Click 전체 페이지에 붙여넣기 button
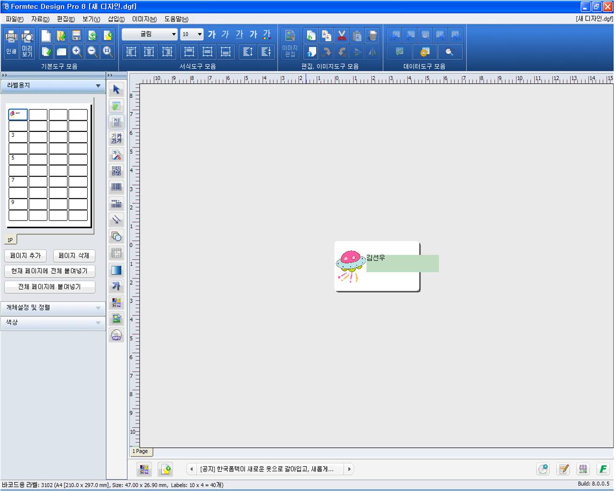616x491 pixels. click(x=50, y=287)
